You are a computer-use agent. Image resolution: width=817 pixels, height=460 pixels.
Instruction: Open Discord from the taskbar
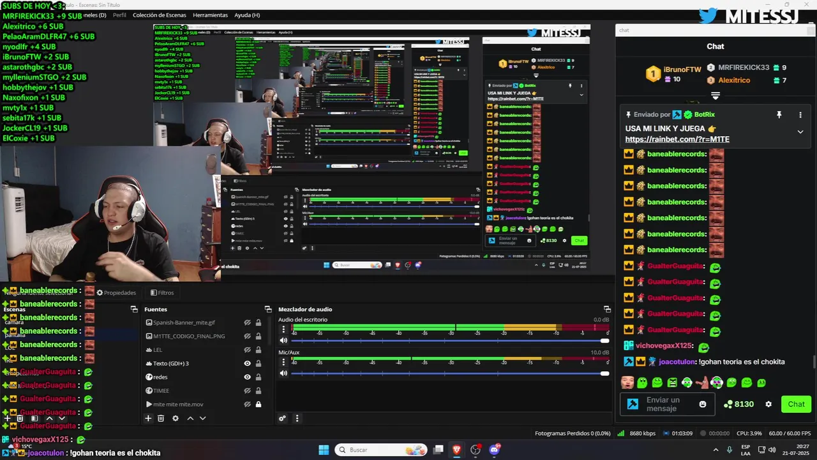[x=494, y=450]
